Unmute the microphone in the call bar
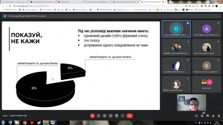Viewport: 223px width, 125px height. tap(92, 116)
